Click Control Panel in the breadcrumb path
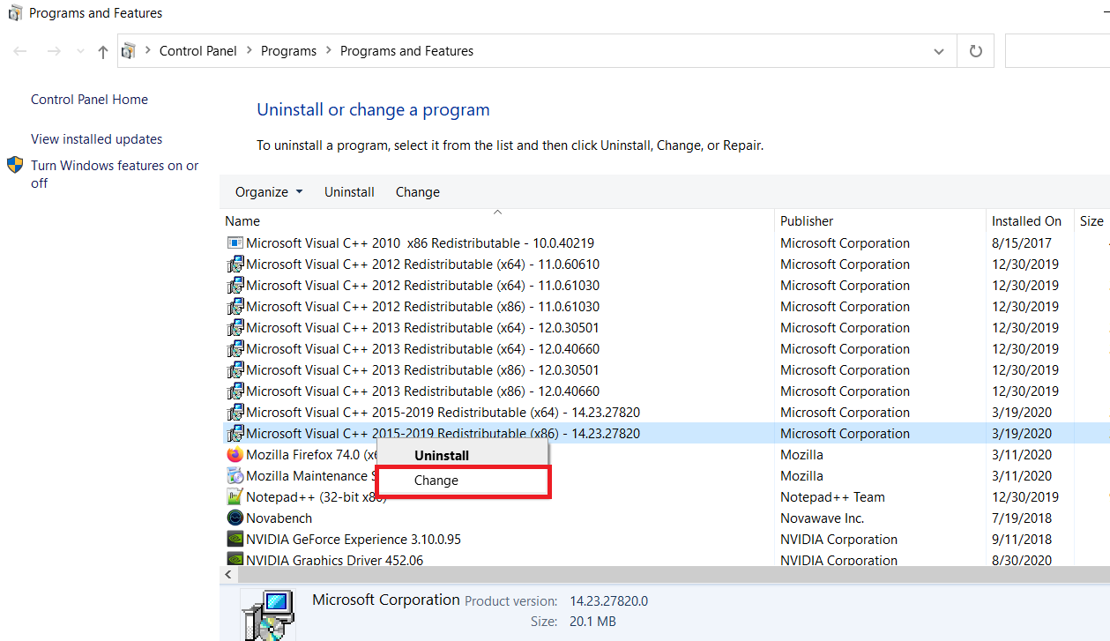The image size is (1110, 641). 198,51
